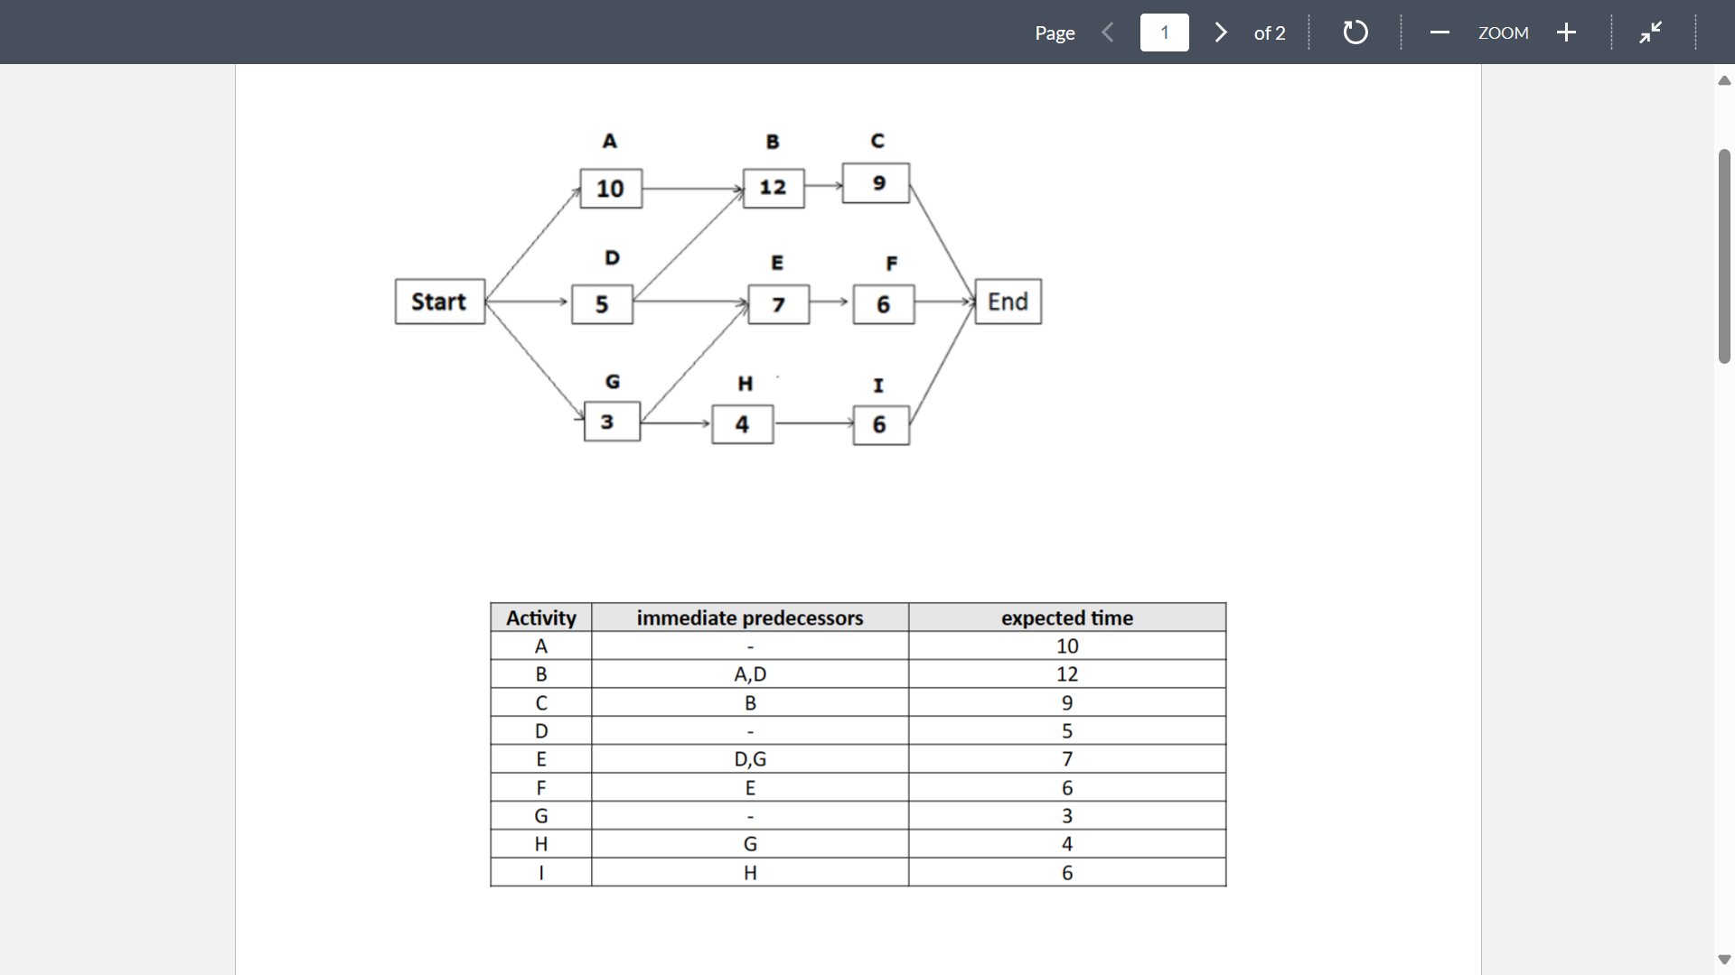1735x975 pixels.
Task: Go to next page with right chevron
Action: click(x=1221, y=32)
